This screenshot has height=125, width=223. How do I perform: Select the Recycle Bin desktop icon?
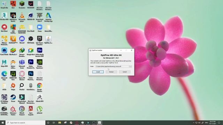pos(4,5)
